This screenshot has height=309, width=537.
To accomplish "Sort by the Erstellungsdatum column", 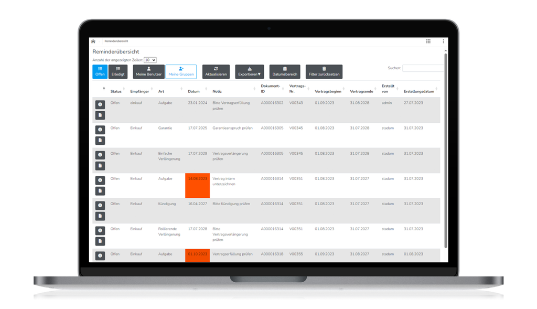I will click(x=419, y=91).
